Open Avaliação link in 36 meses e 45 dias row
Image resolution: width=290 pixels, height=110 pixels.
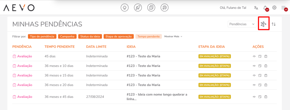pos(22,97)
